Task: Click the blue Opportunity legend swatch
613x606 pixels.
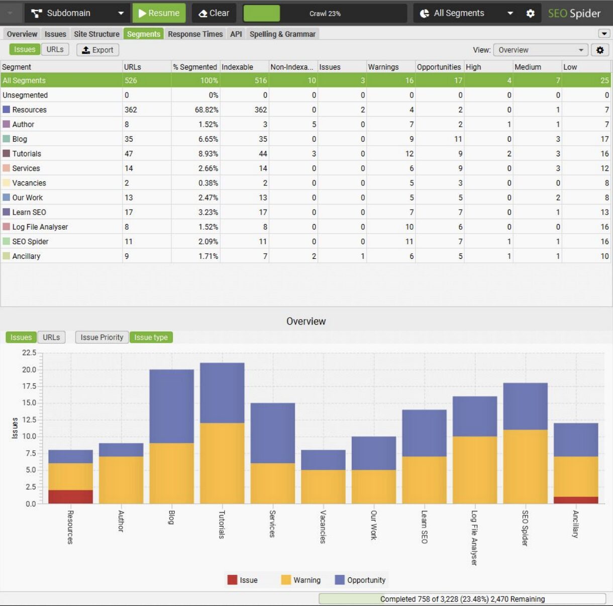Action: [x=340, y=580]
